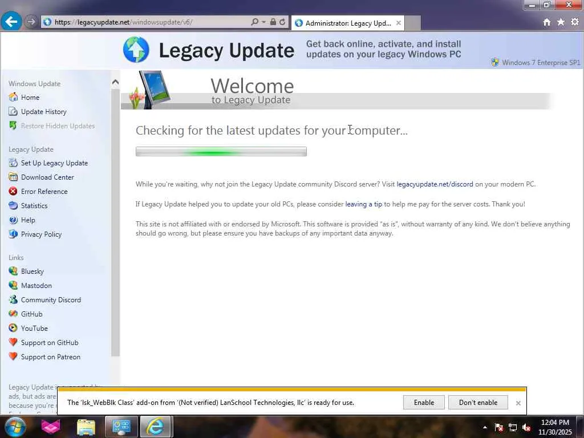Image resolution: width=584 pixels, height=438 pixels.
Task: Click the Statistics icon in sidebar
Action: 13,205
